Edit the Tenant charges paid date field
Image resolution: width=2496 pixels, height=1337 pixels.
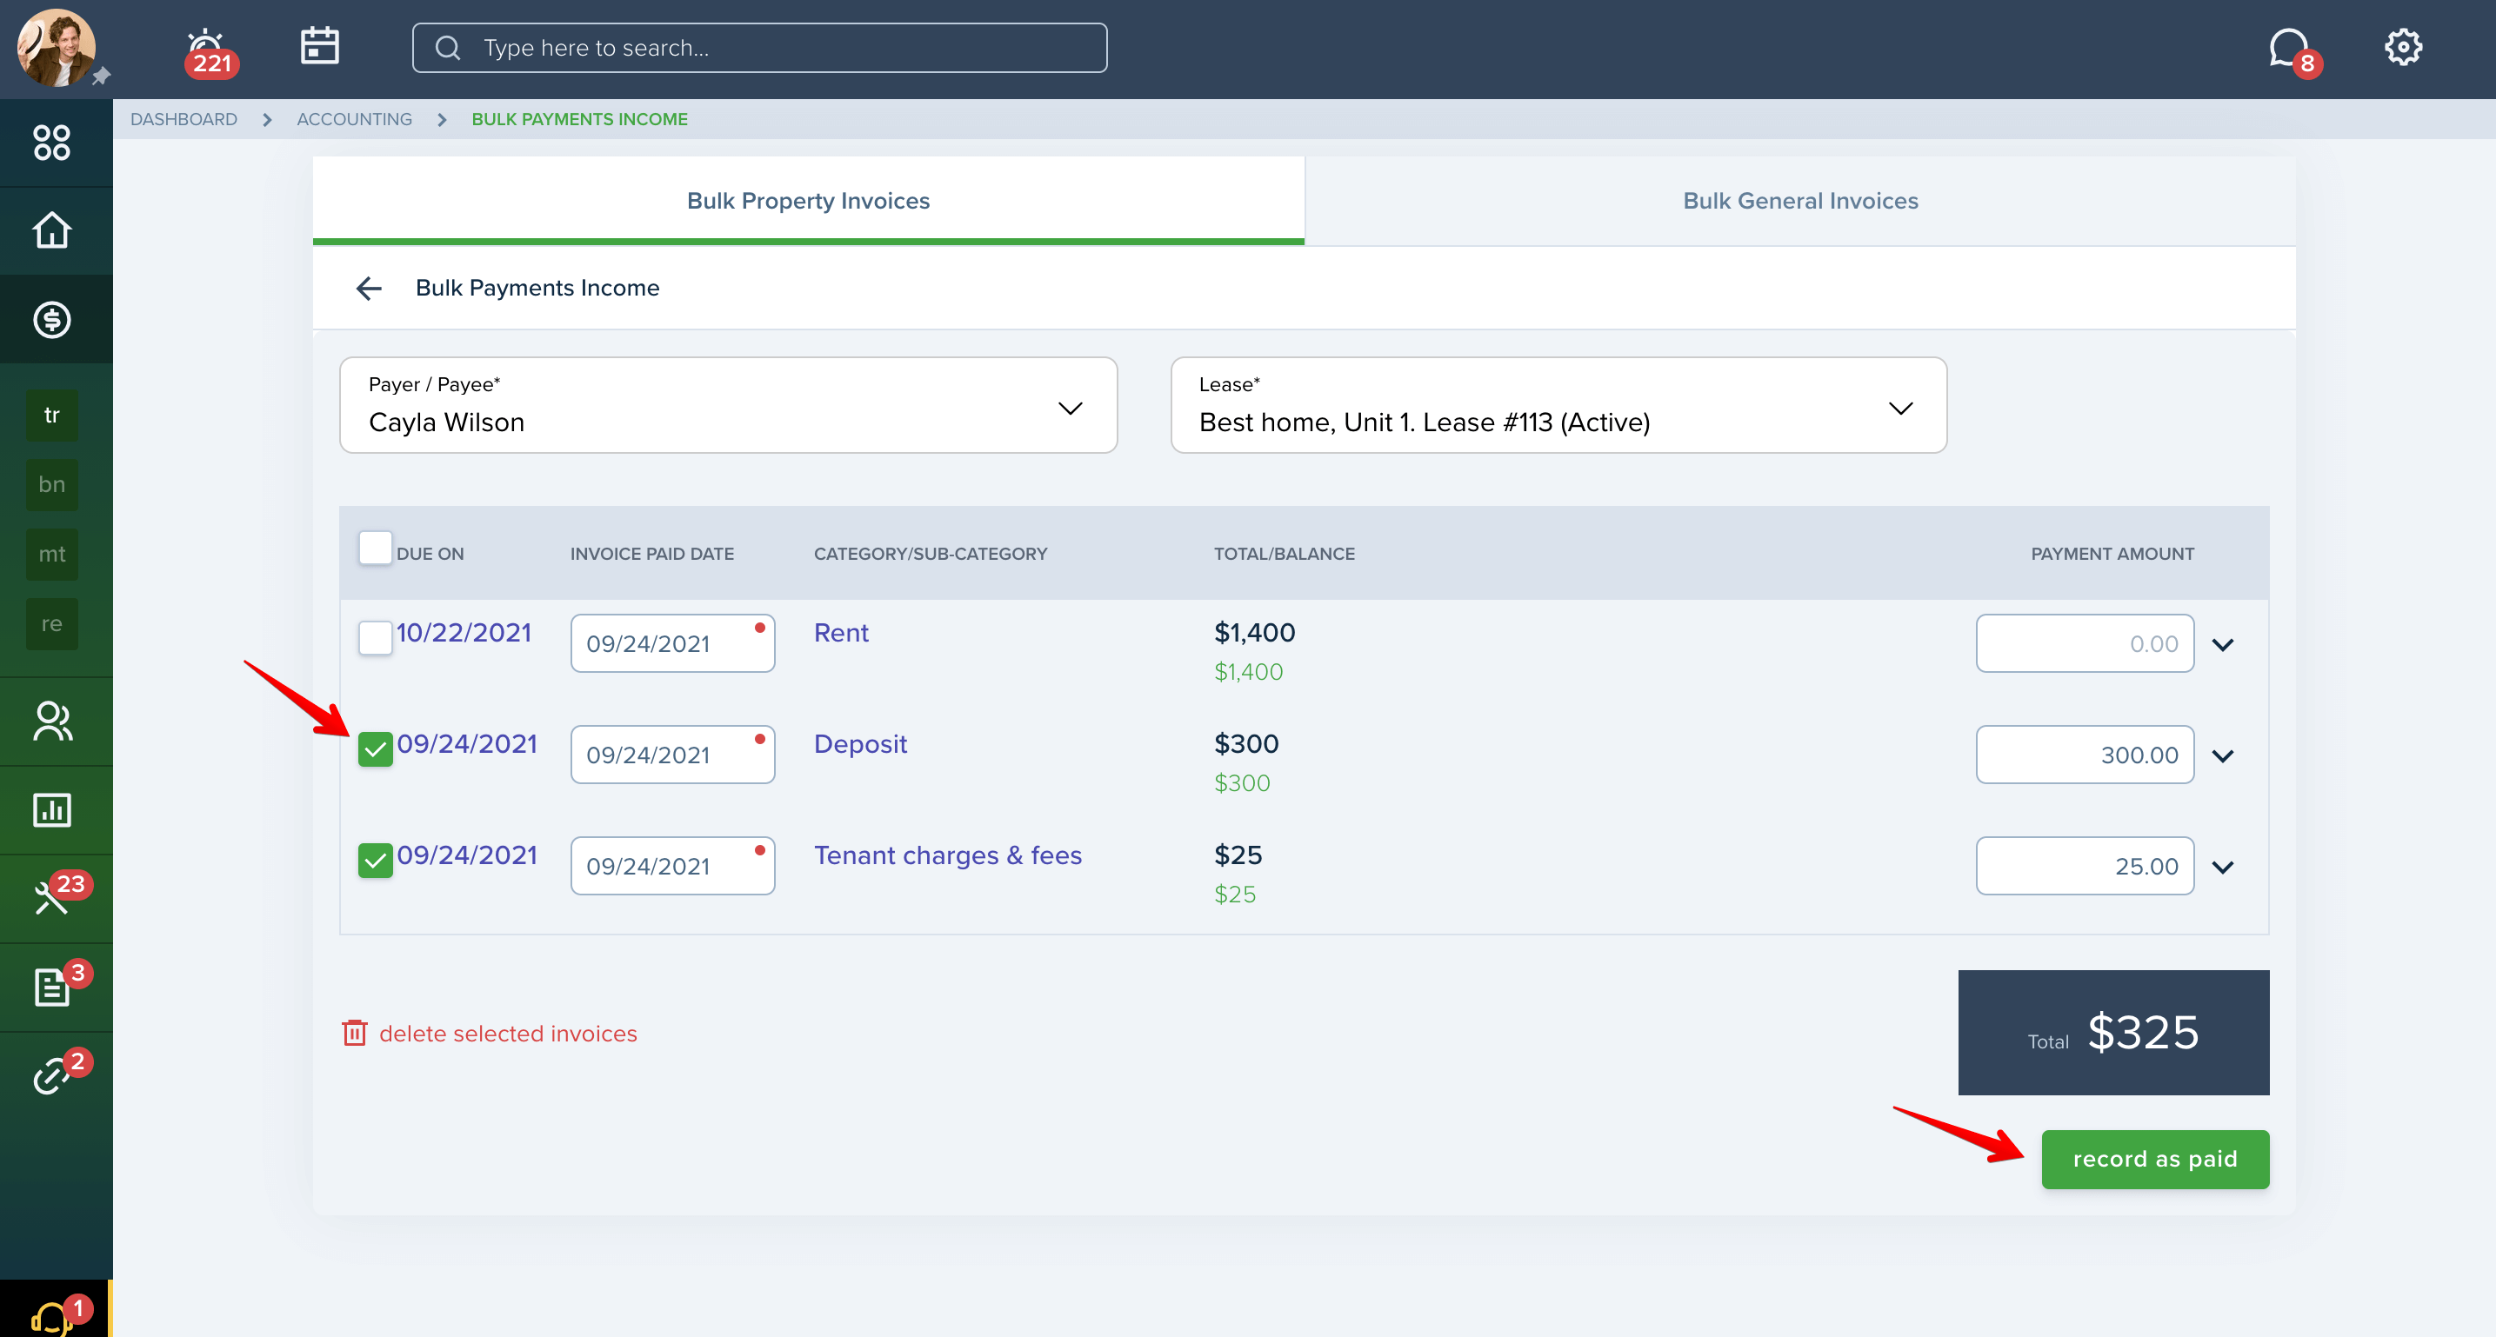pyautogui.click(x=672, y=866)
